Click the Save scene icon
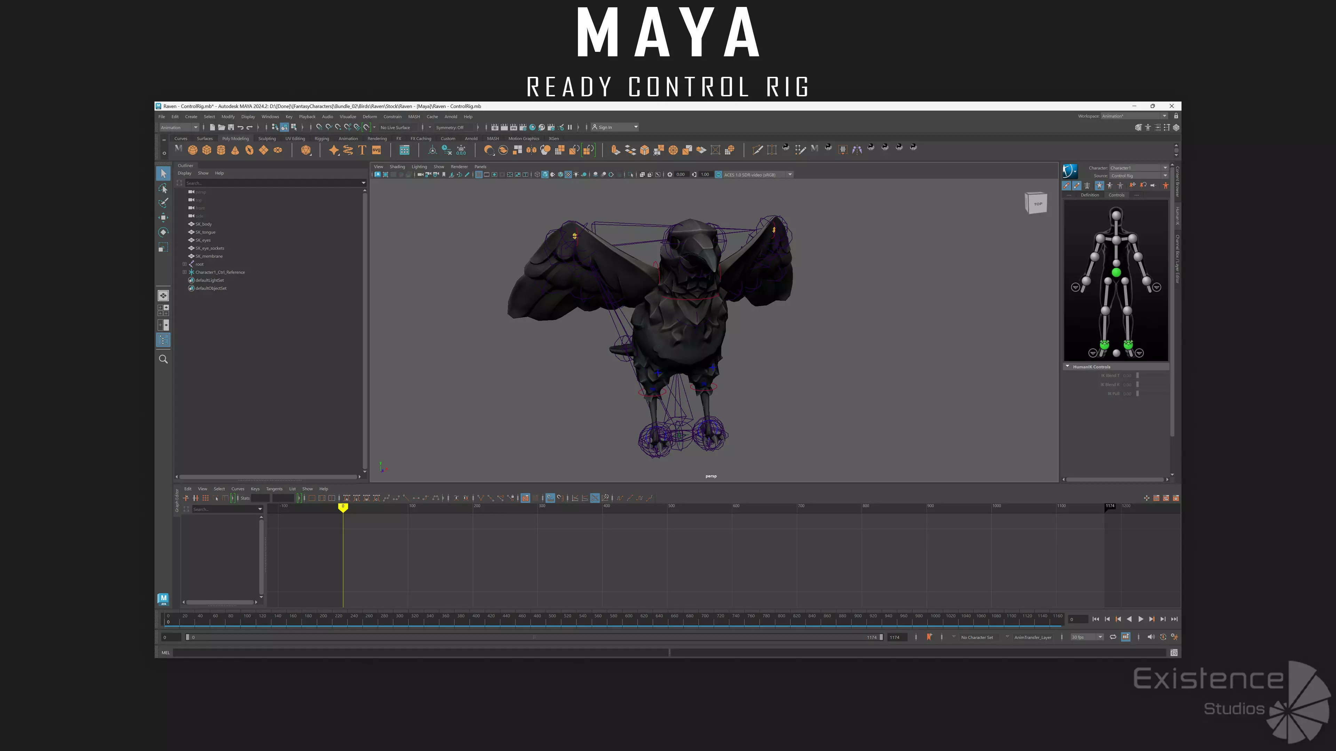This screenshot has width=1336, height=751. coord(231,128)
